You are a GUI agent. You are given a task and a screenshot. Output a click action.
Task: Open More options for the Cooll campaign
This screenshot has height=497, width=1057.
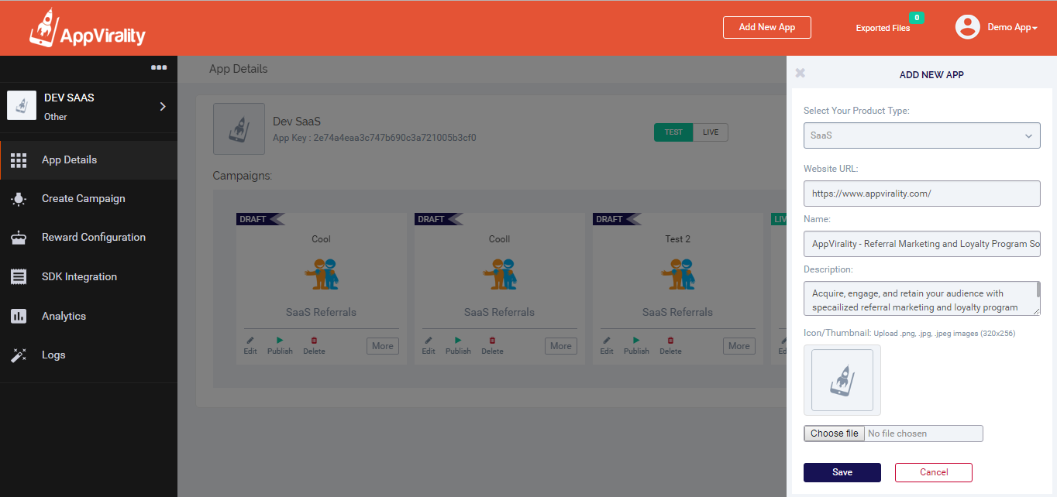coord(561,346)
